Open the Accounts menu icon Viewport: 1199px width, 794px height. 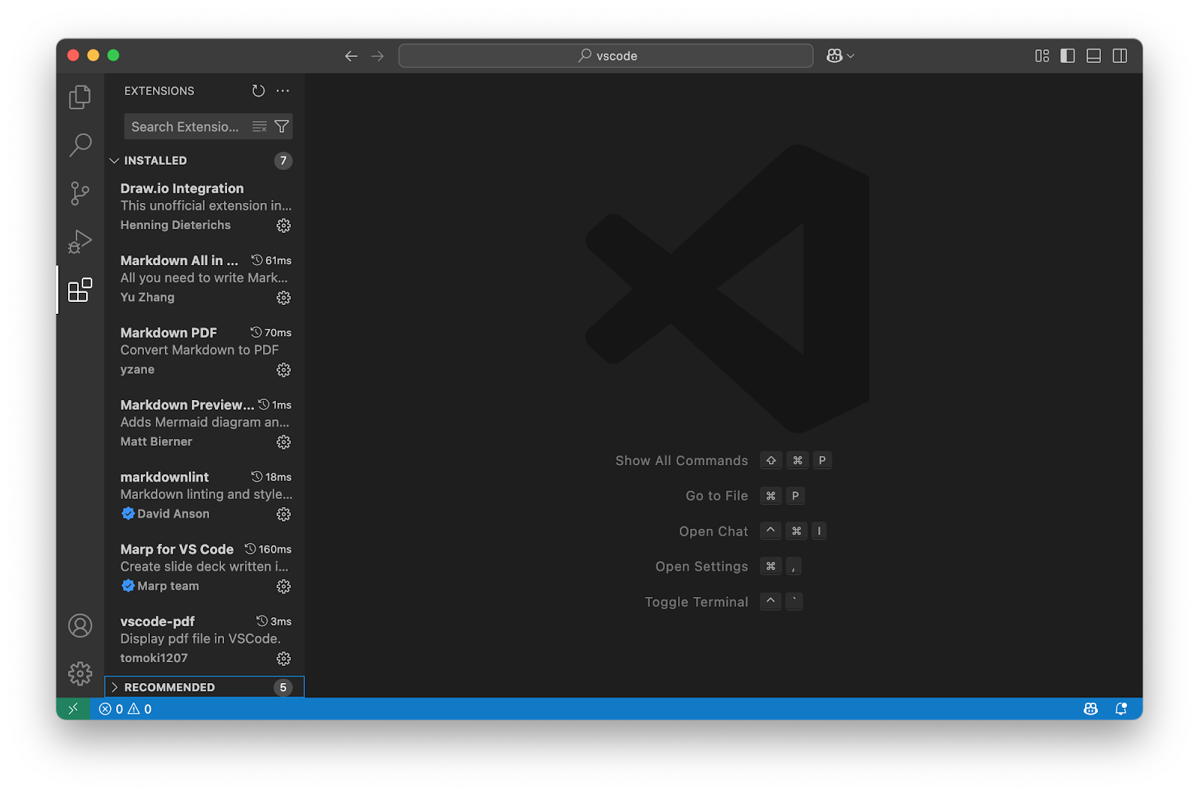(x=80, y=625)
